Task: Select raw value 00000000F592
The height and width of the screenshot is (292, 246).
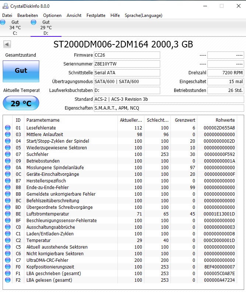Action: click(x=219, y=154)
